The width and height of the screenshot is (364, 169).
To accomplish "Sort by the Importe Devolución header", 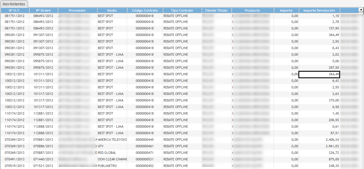I will (x=319, y=10).
